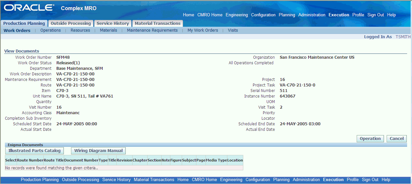This screenshot has height=184, width=412.
Task: Click Engineering in footer links
Action: (231, 180)
